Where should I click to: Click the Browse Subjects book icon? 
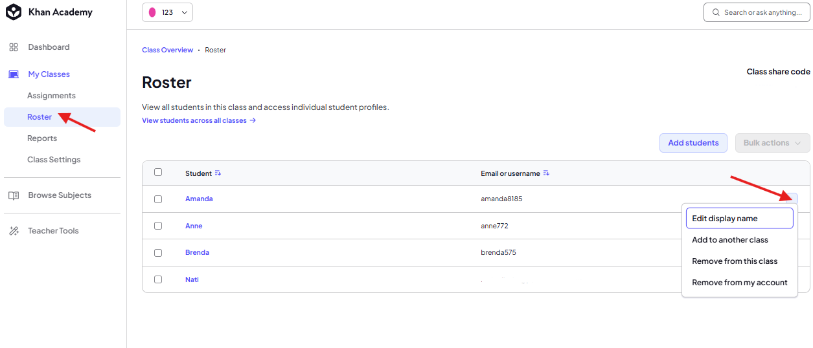(14, 195)
